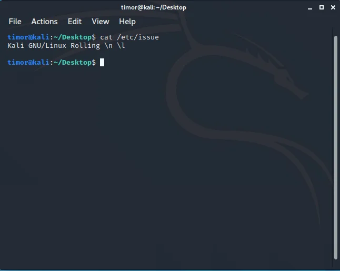Viewport: 340px width, 271px height.
Task: Minimize the terminal window
Action: pyautogui.click(x=310, y=7)
